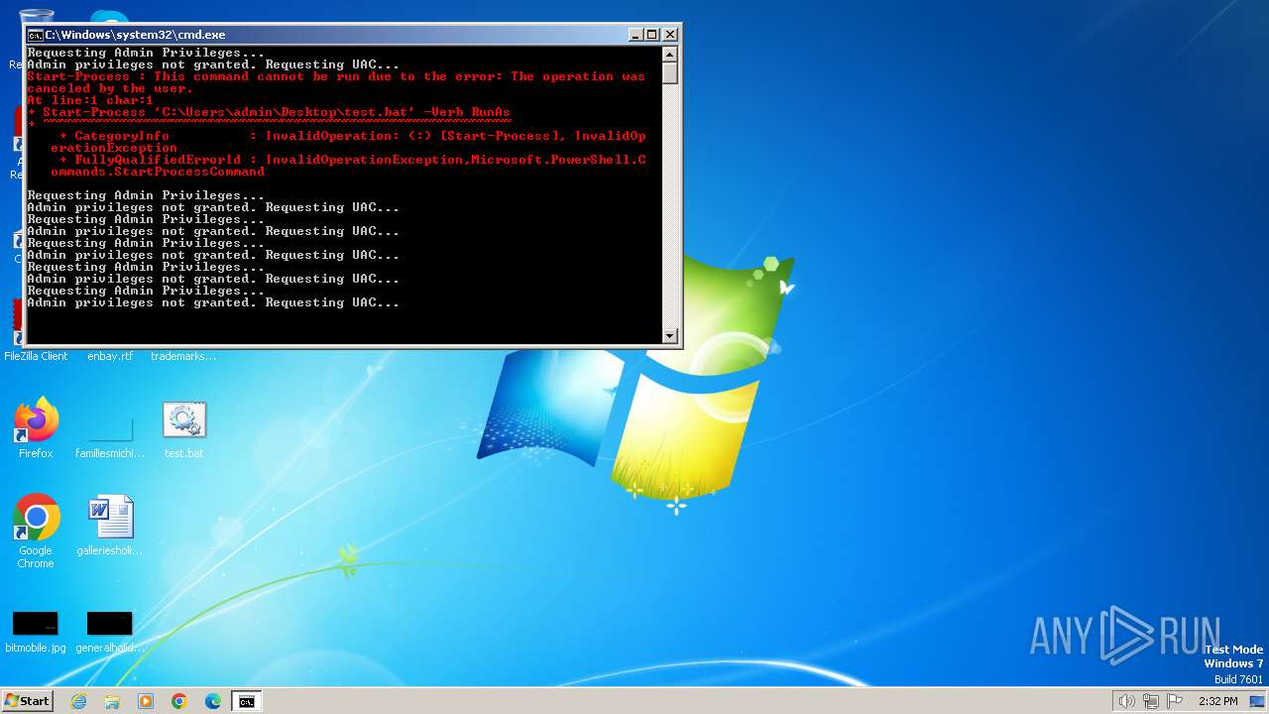Open the Windows Start menu
This screenshot has height=714, width=1269.
[x=28, y=701]
